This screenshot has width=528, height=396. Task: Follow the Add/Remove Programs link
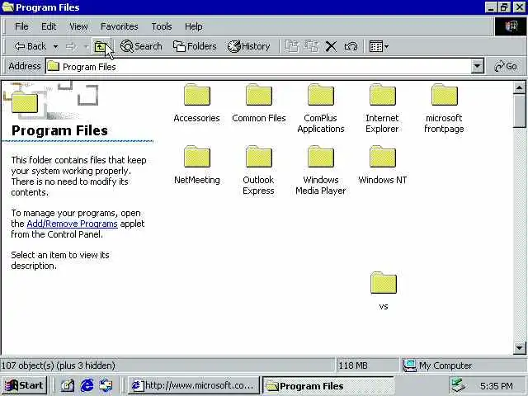(72, 224)
